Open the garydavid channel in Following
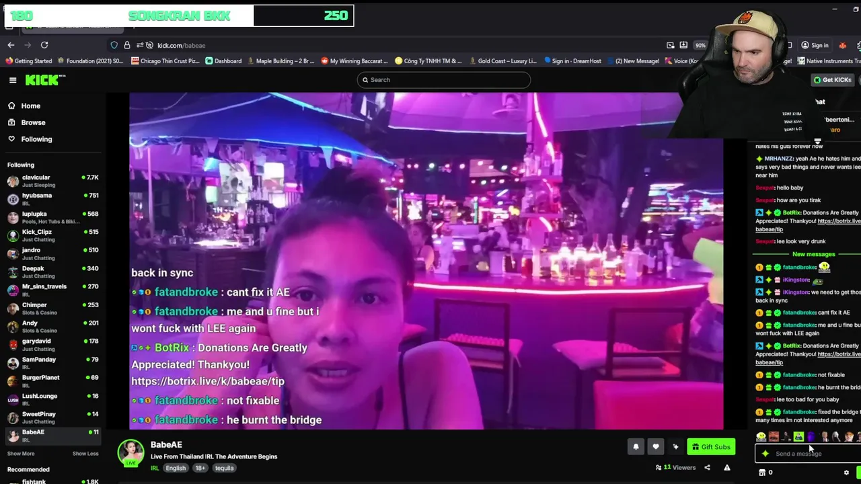861x484 pixels. 52,344
